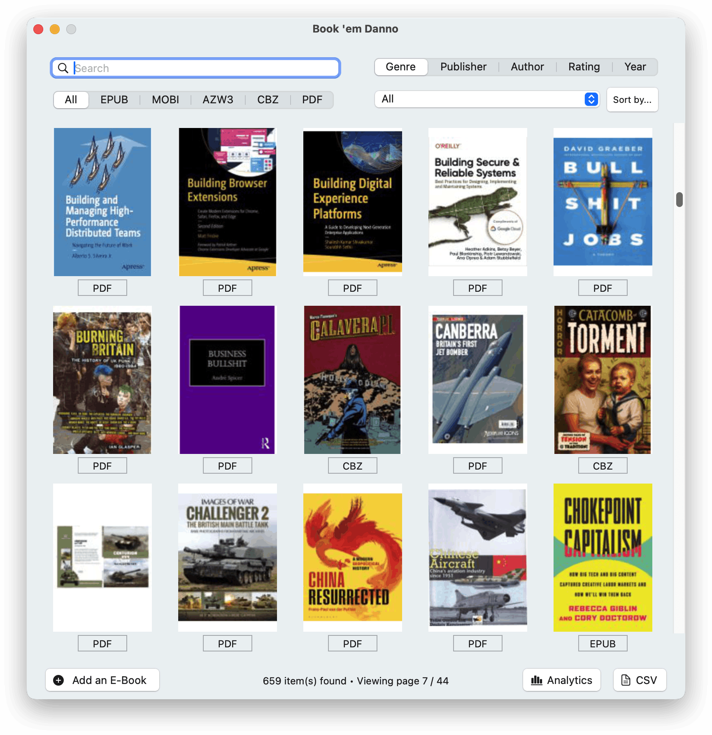Image resolution: width=712 pixels, height=735 pixels.
Task: Click PDF button under Challenger 2
Action: [x=228, y=644]
